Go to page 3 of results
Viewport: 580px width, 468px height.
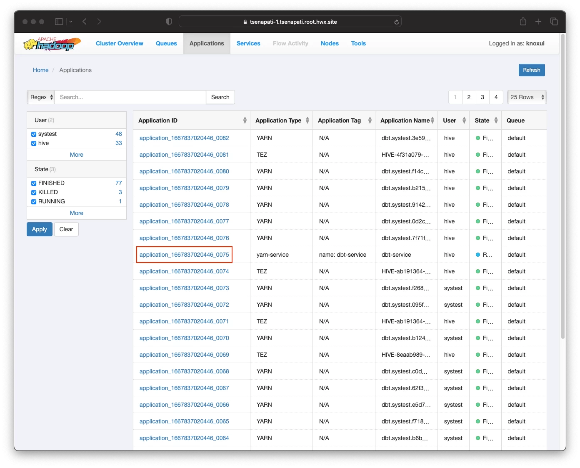(x=482, y=97)
